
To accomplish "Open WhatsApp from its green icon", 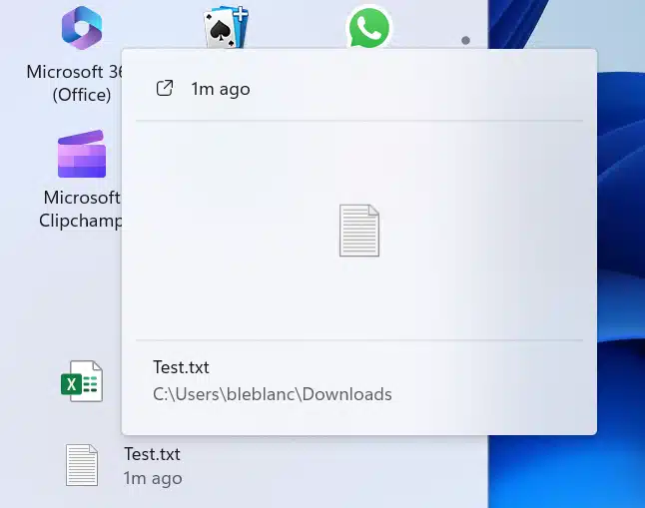I will click(x=368, y=28).
